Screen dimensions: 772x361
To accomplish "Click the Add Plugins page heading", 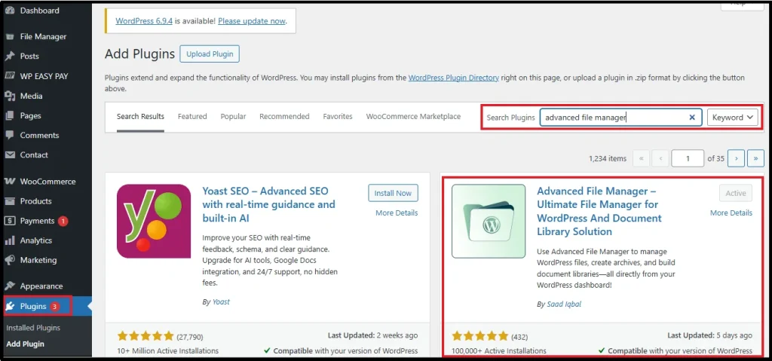I will tap(139, 54).
